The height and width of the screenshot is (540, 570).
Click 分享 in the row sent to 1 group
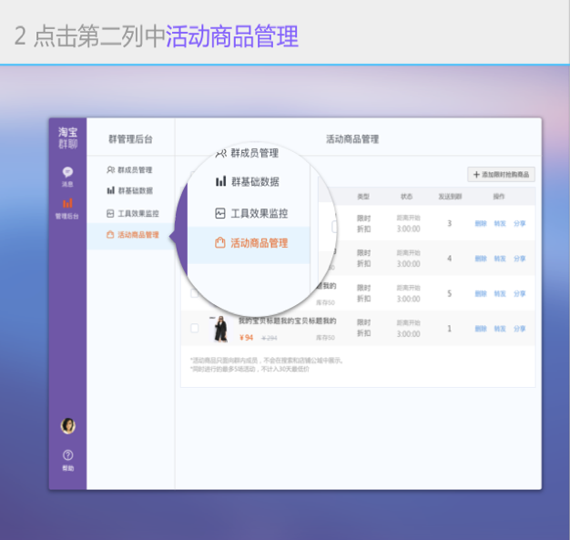coord(520,329)
